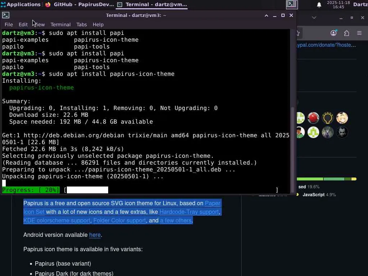
Task: Minimize the Firefox window
Action: 341,18
